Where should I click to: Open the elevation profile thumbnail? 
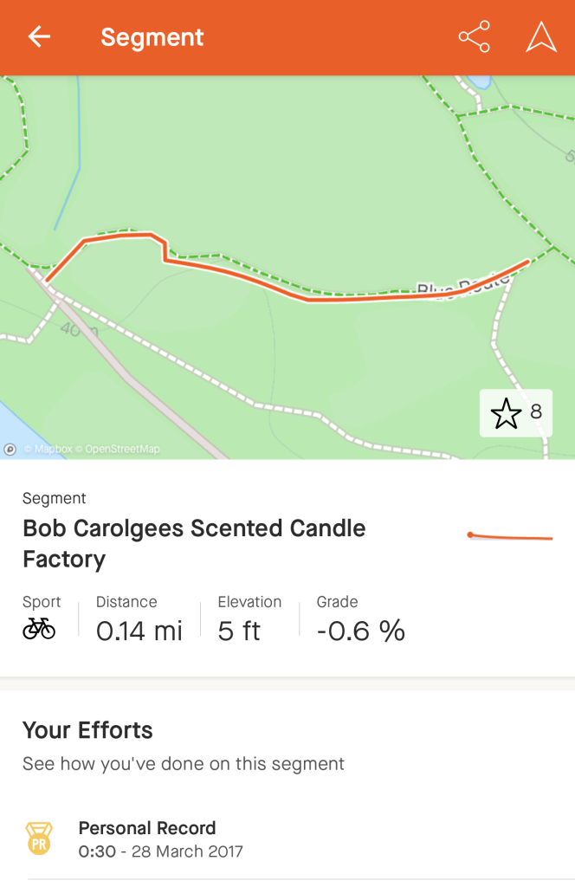pyautogui.click(x=510, y=537)
